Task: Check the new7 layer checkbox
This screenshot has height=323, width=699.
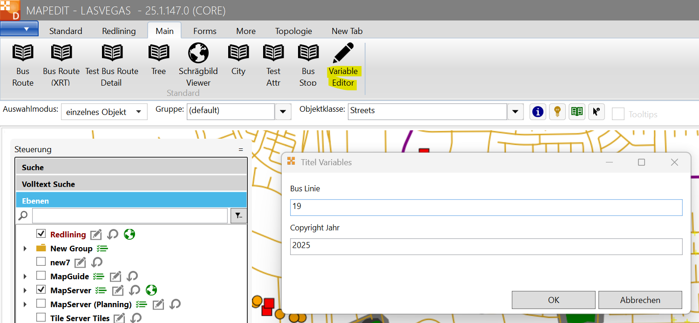Action: (x=41, y=262)
